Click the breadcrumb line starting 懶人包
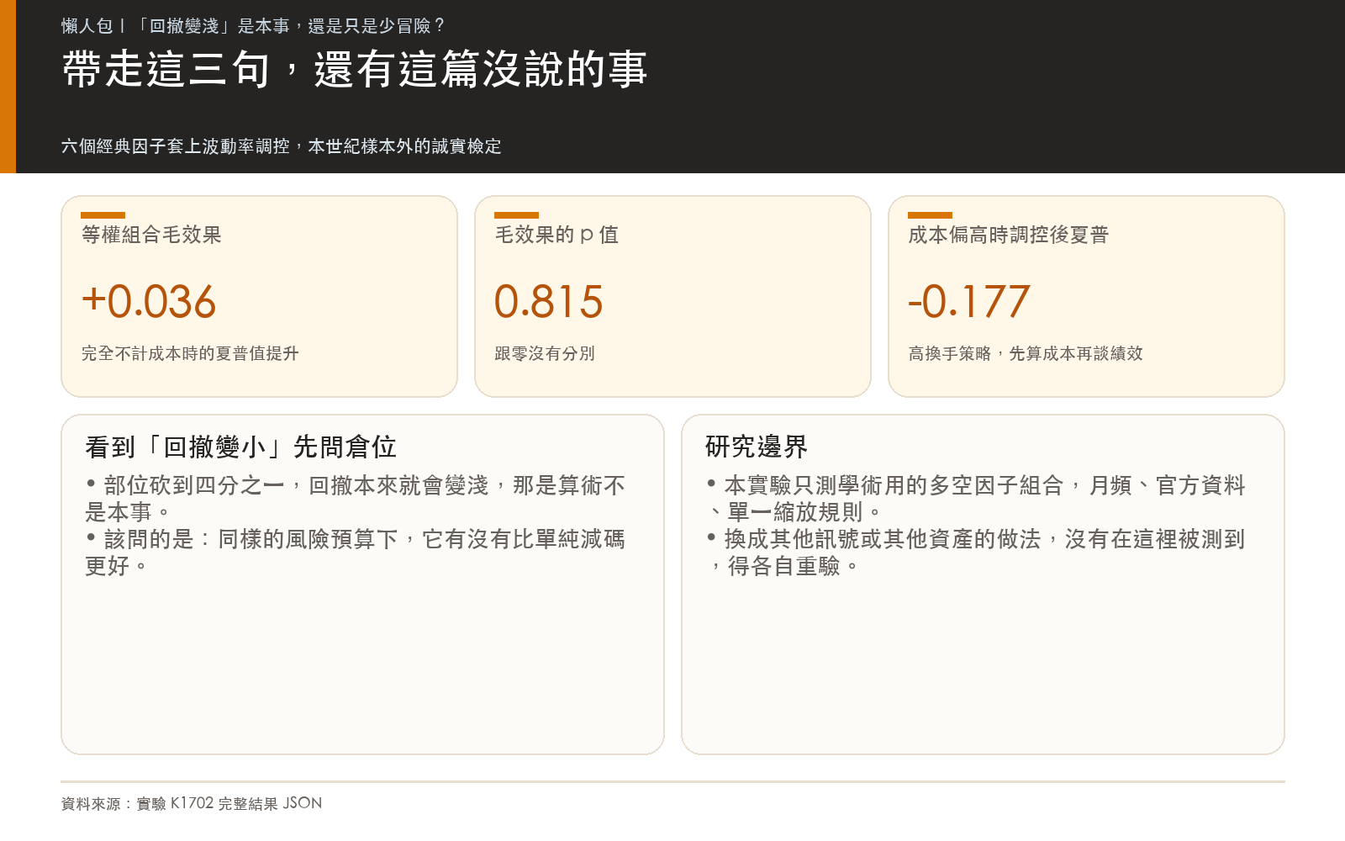The image size is (1345, 841). click(253, 26)
